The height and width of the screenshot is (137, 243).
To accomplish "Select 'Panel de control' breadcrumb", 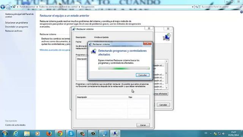I will point(27,7).
